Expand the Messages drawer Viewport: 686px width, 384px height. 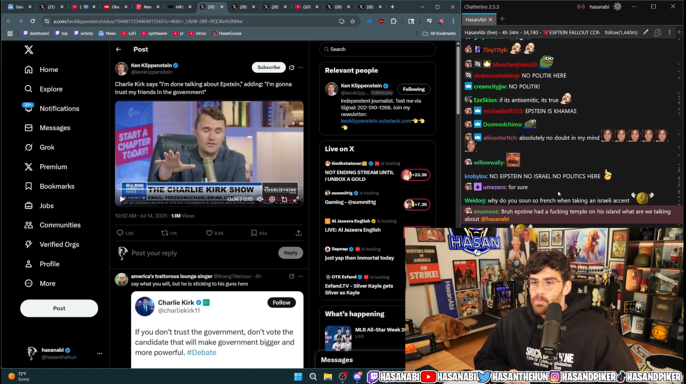(x=360, y=360)
